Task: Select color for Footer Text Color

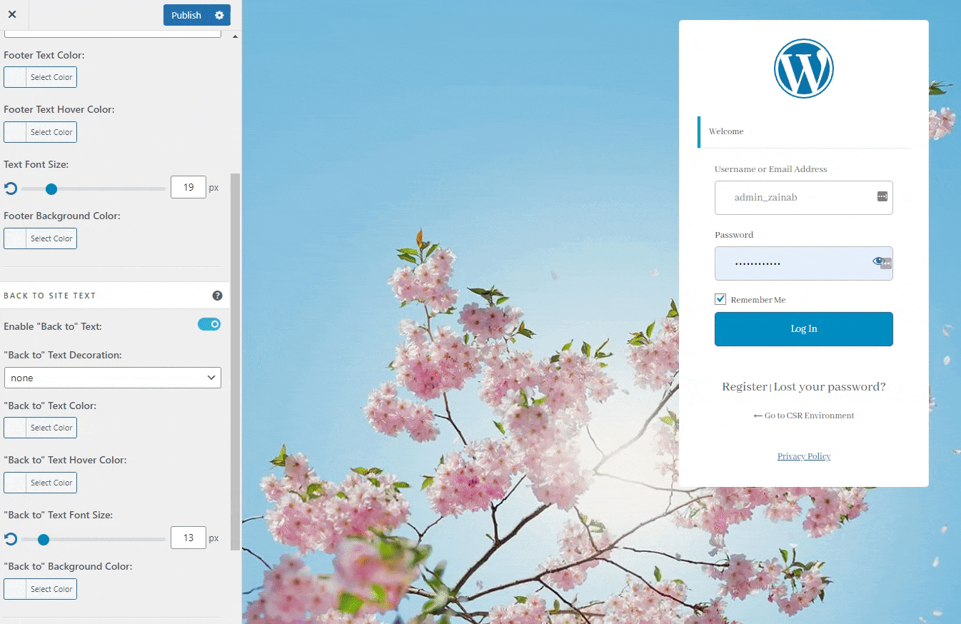Action: (40, 77)
